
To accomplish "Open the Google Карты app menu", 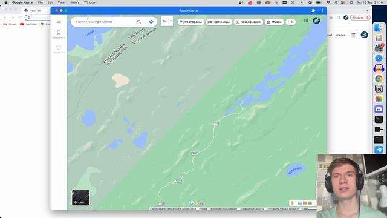I will pos(22,2).
